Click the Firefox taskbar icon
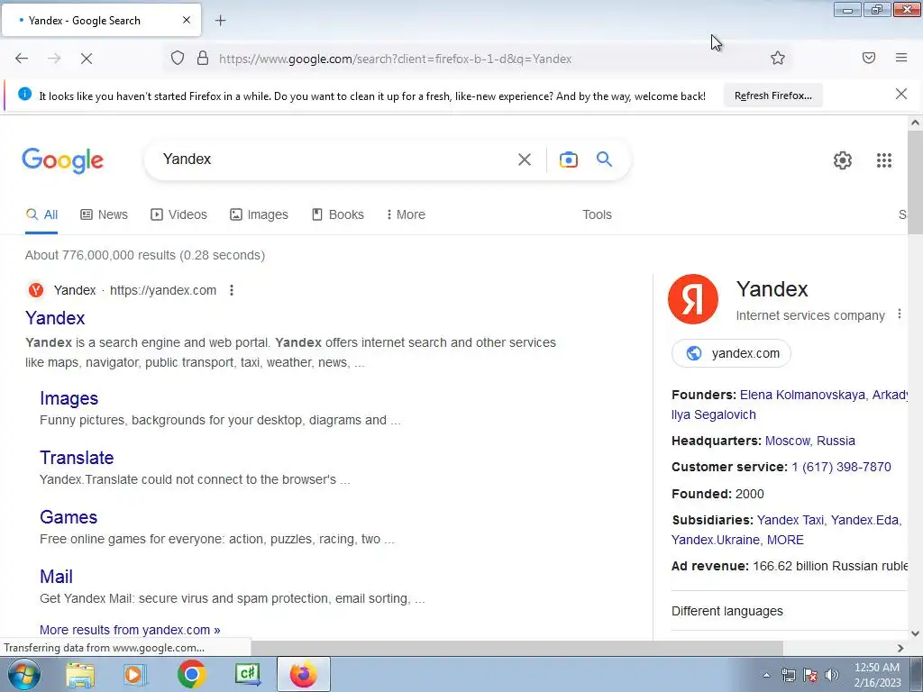The image size is (923, 692). [x=304, y=674]
